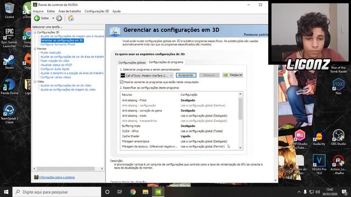Open the MP3Studio YouTube desktop icon
The image size is (351, 197).
coord(300,140)
